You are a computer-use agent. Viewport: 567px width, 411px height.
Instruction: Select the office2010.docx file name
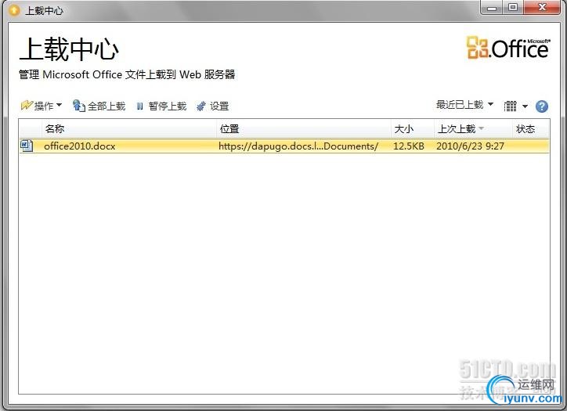80,146
